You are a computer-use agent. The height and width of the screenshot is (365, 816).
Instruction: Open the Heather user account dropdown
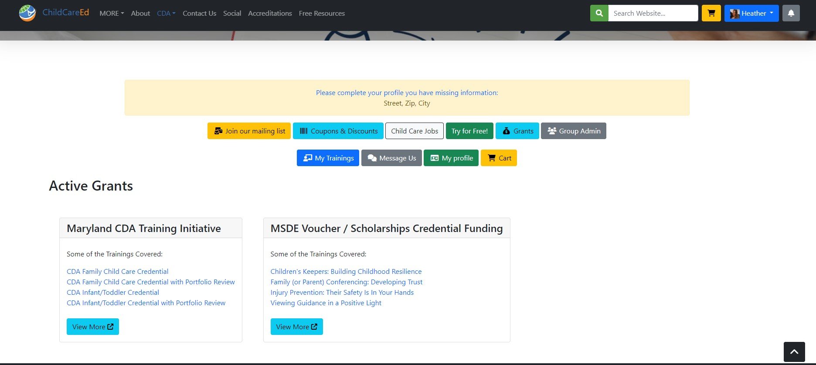point(751,13)
